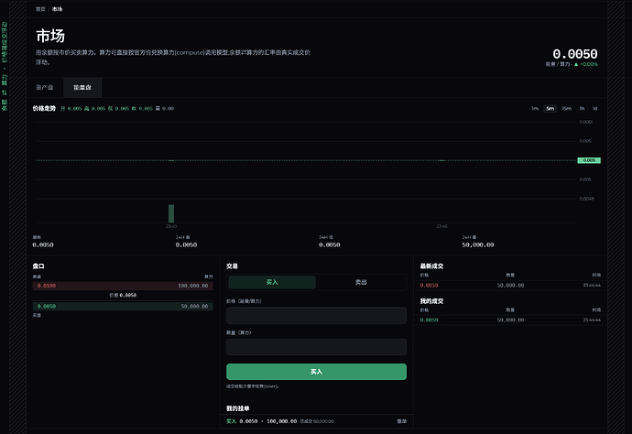Screen dimensions: 632x434
Task: Click buy order row with 50,000.00 in order book
Action: point(123,306)
